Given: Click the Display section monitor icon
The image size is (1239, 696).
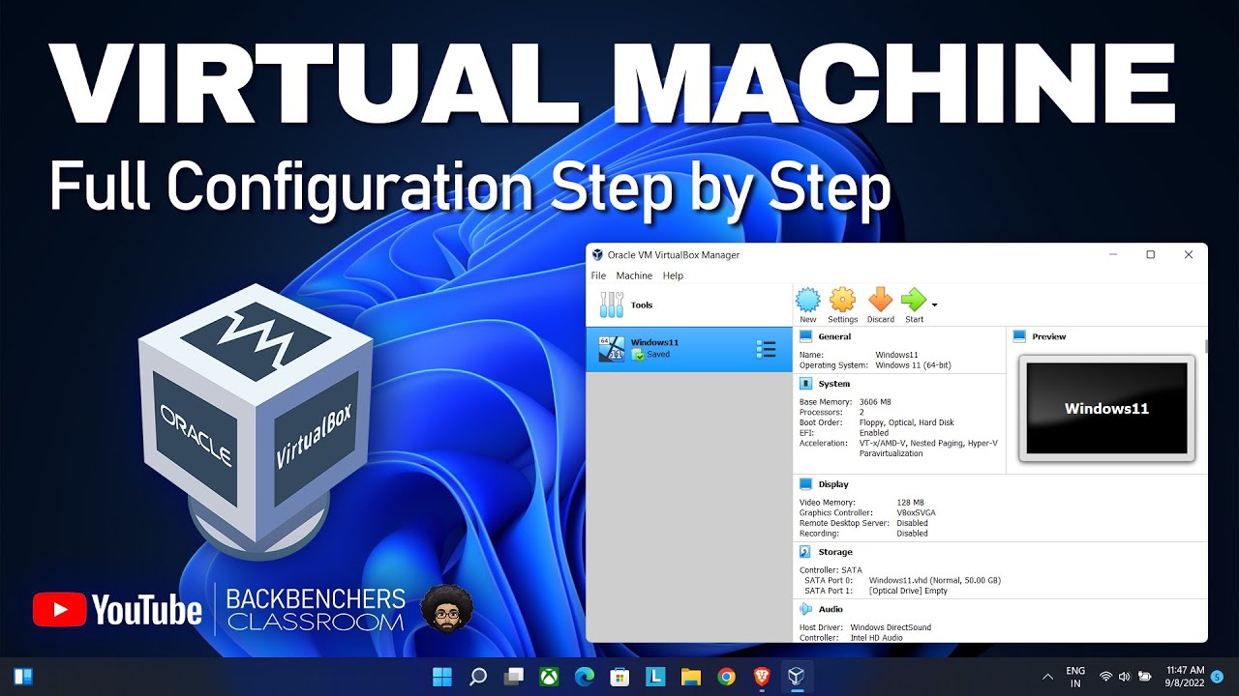Looking at the screenshot, I should coord(805,484).
